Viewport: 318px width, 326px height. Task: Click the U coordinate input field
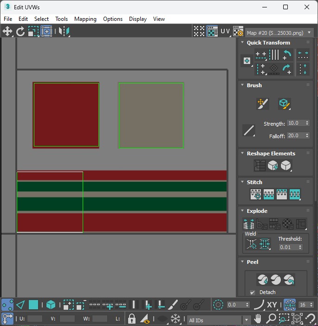coord(34,319)
